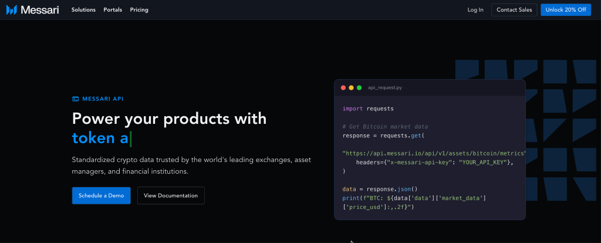601x243 pixels.
Task: Click the red dot in code window
Action: pyautogui.click(x=343, y=87)
